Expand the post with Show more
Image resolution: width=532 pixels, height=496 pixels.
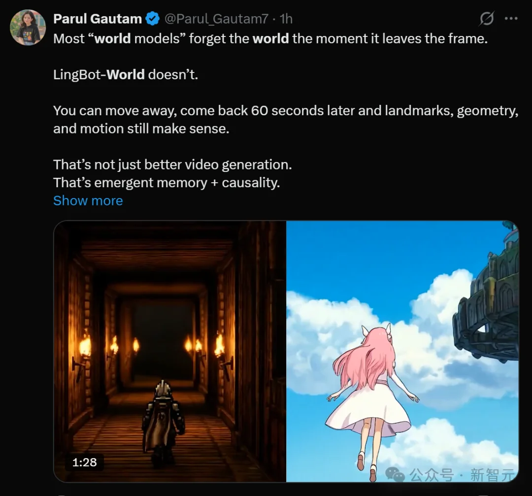88,200
